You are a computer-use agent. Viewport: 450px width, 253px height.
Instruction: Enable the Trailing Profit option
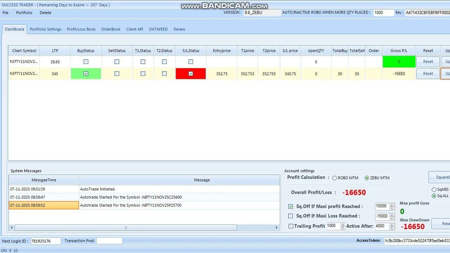point(290,226)
